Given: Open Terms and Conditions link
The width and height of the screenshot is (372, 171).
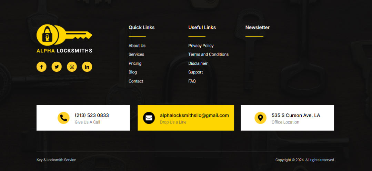Looking at the screenshot, I should (208, 54).
